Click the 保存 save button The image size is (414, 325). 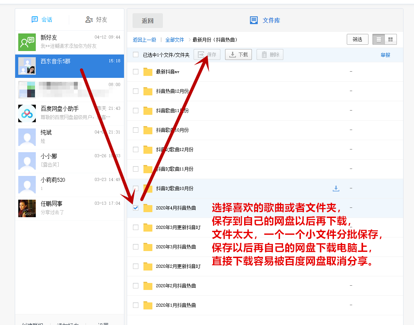[x=207, y=54]
